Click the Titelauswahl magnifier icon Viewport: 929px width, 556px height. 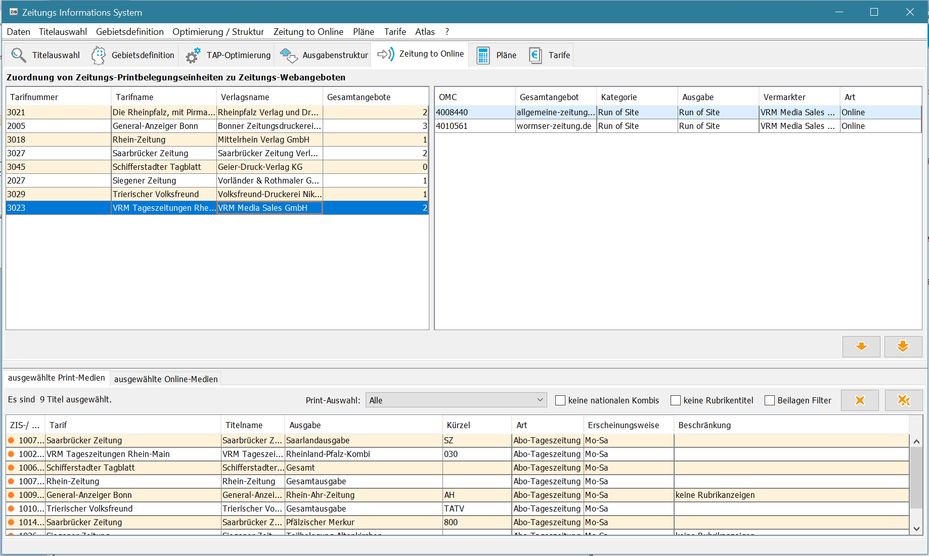[x=19, y=55]
